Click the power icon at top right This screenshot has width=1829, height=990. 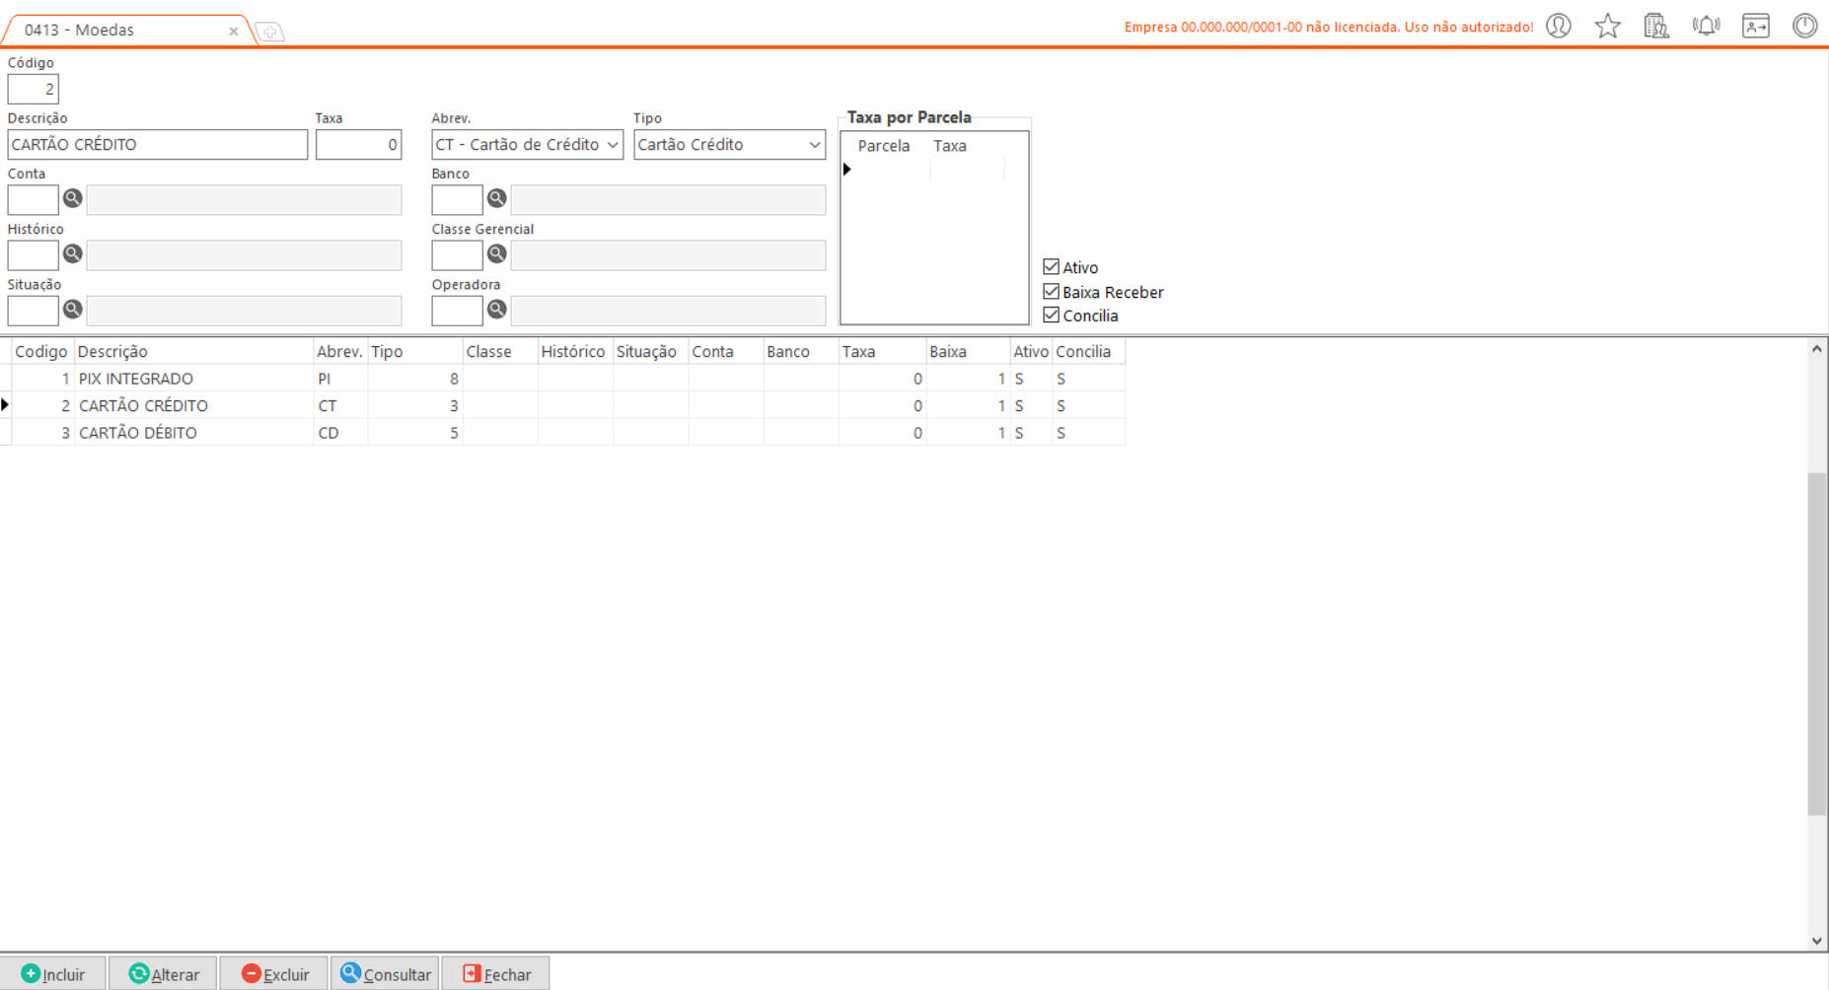point(1804,27)
